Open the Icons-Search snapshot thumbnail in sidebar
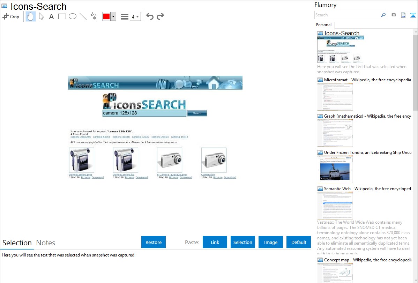 coord(341,50)
